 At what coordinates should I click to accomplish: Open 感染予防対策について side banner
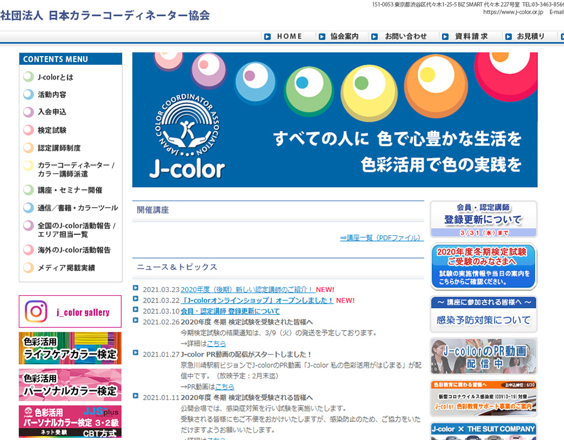[x=484, y=314]
